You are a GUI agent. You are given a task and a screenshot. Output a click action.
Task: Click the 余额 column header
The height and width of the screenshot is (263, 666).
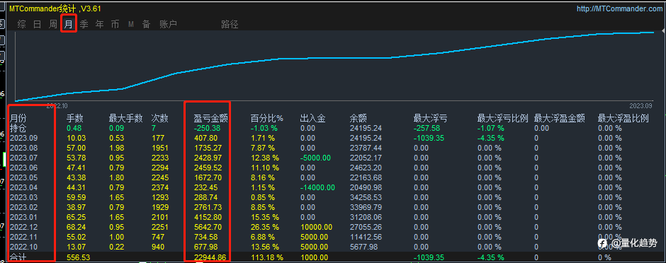[358, 119]
